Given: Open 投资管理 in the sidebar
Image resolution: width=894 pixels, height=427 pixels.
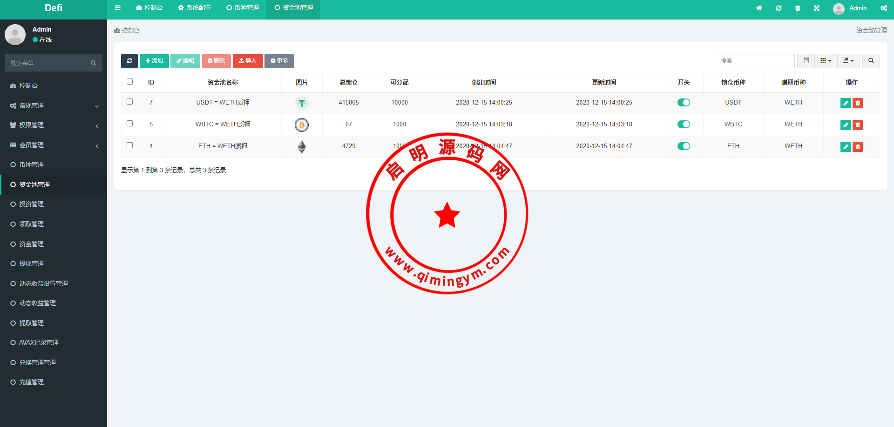Looking at the screenshot, I should pyautogui.click(x=32, y=204).
